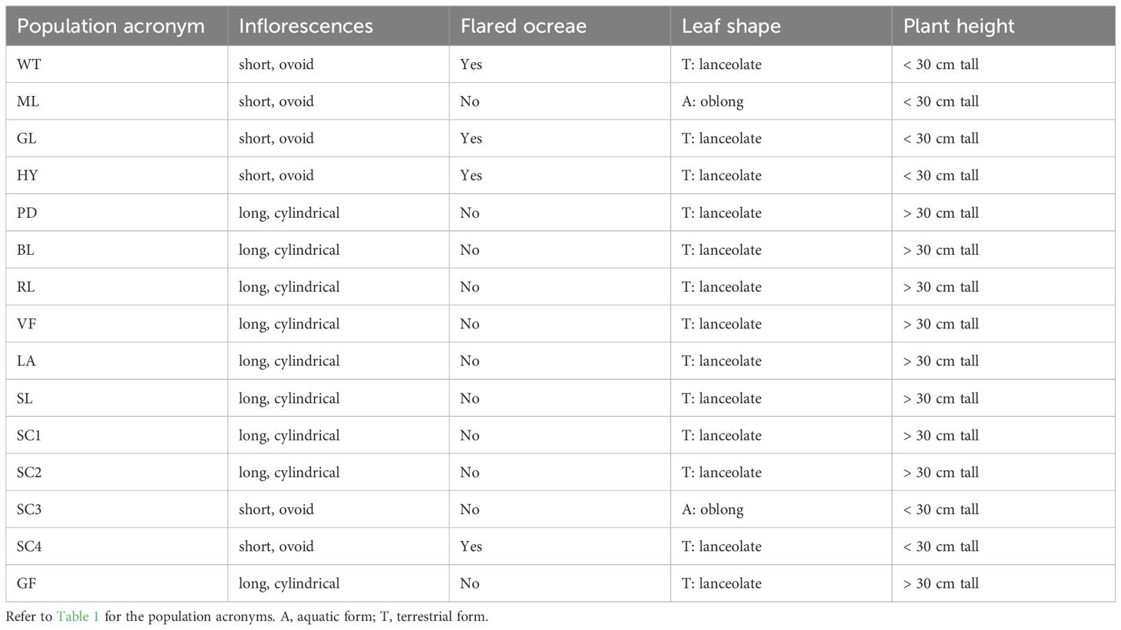Select the ML population cell
The height and width of the screenshot is (630, 1121).
pyautogui.click(x=117, y=101)
